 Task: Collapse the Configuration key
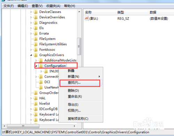36,66
